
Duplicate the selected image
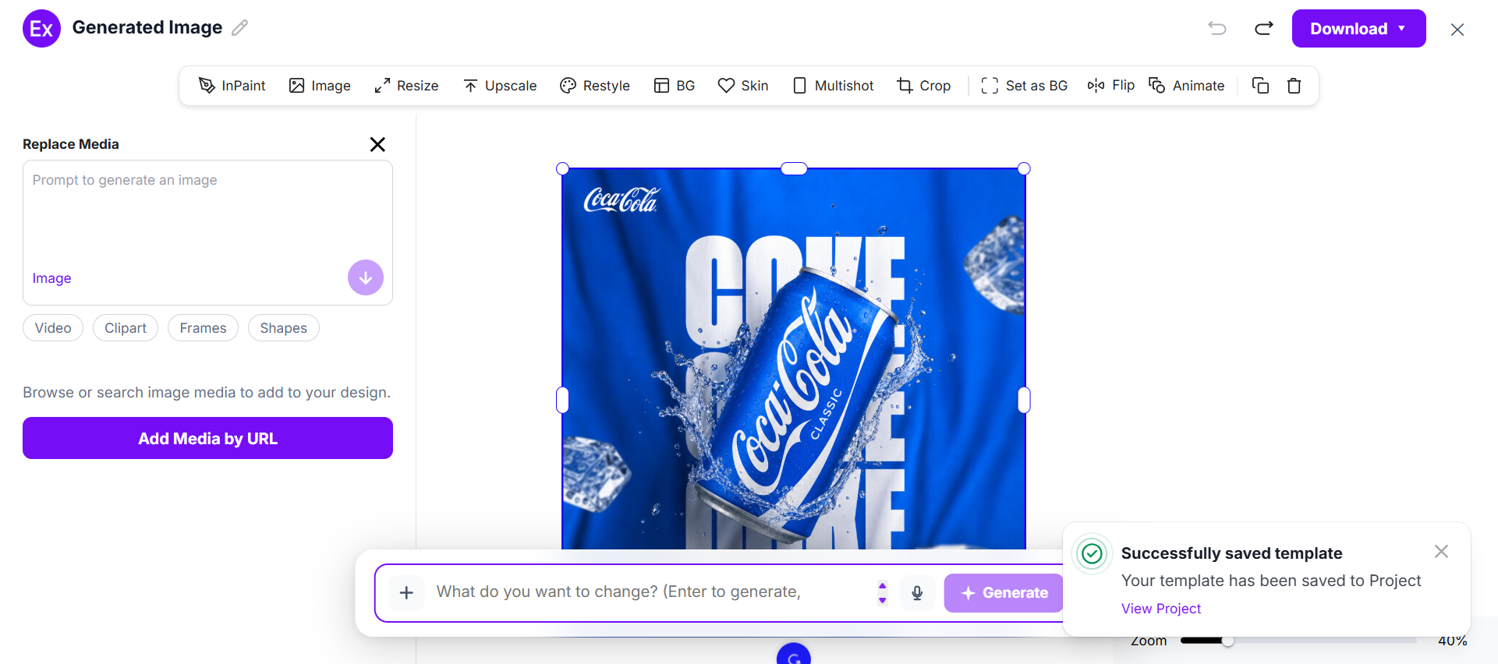tap(1260, 86)
